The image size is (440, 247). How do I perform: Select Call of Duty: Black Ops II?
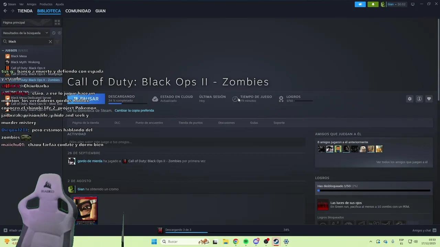[x=28, y=68]
